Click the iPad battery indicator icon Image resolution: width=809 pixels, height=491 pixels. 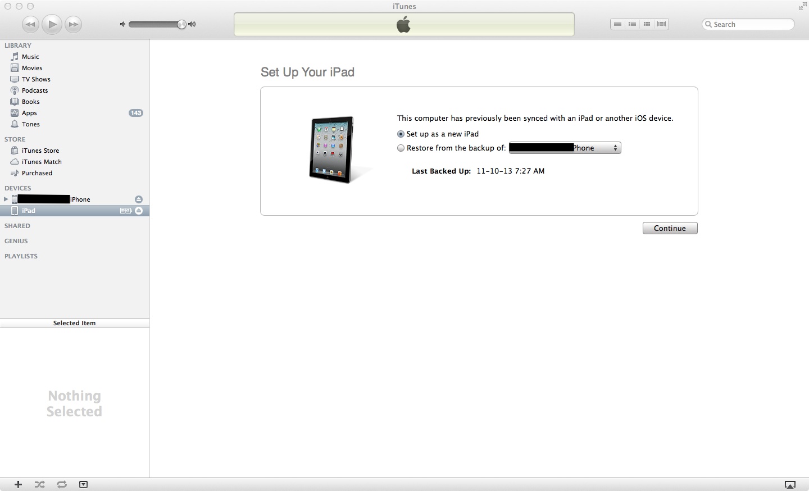[126, 211]
